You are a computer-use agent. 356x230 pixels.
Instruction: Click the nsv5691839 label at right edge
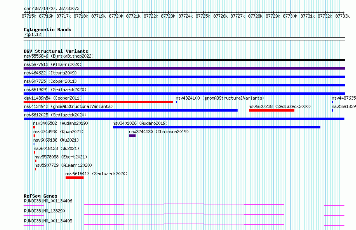point(344,106)
